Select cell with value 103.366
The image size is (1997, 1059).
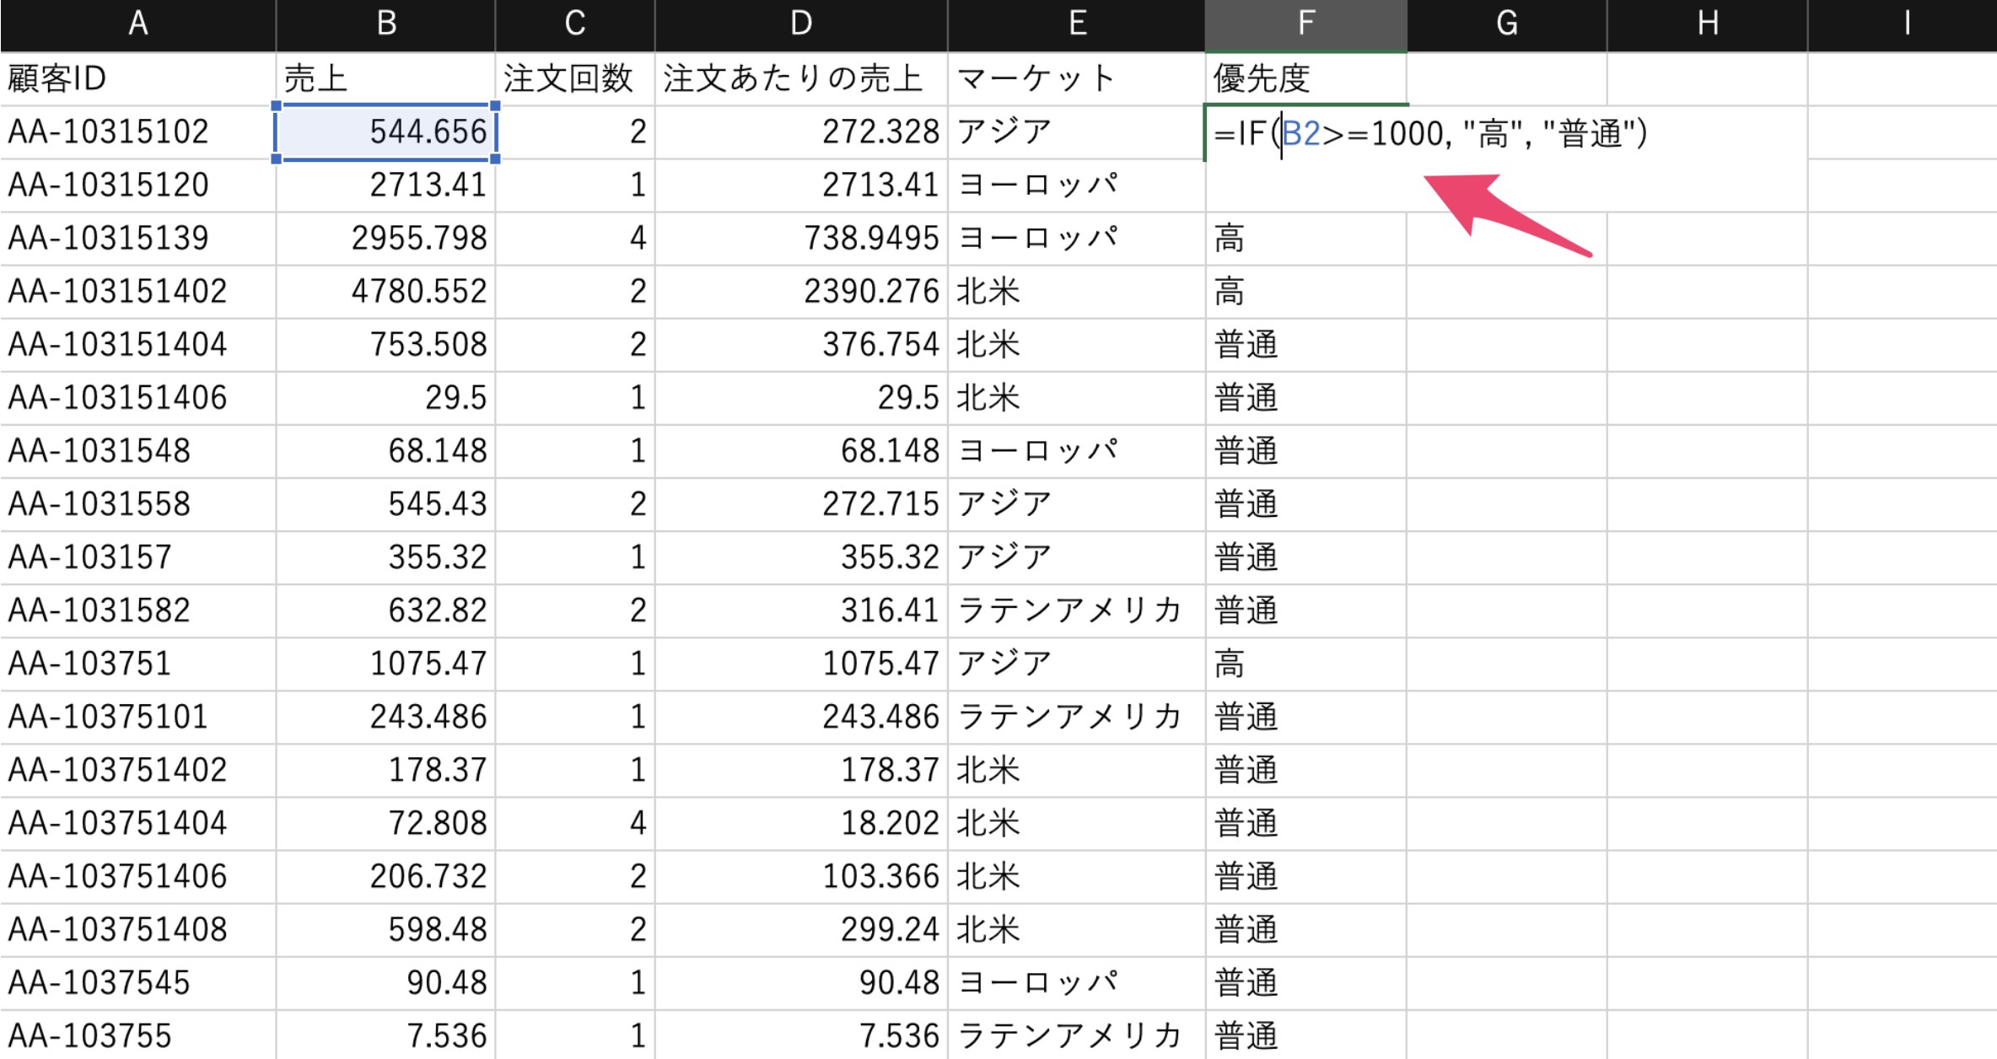pos(801,877)
